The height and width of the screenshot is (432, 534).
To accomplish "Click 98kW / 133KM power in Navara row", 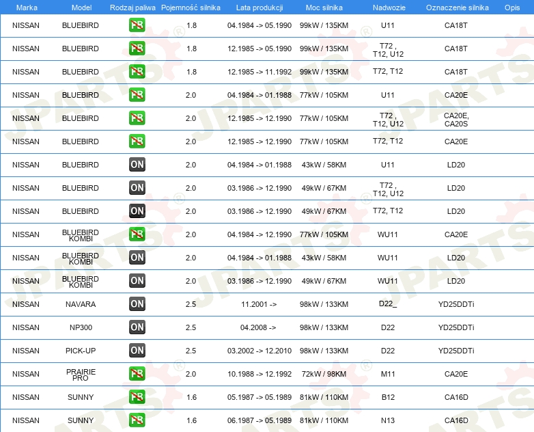I will tap(324, 304).
